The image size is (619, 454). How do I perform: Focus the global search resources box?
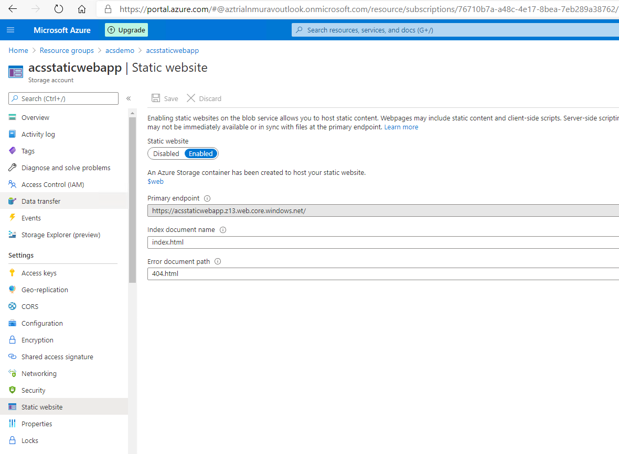(455, 30)
